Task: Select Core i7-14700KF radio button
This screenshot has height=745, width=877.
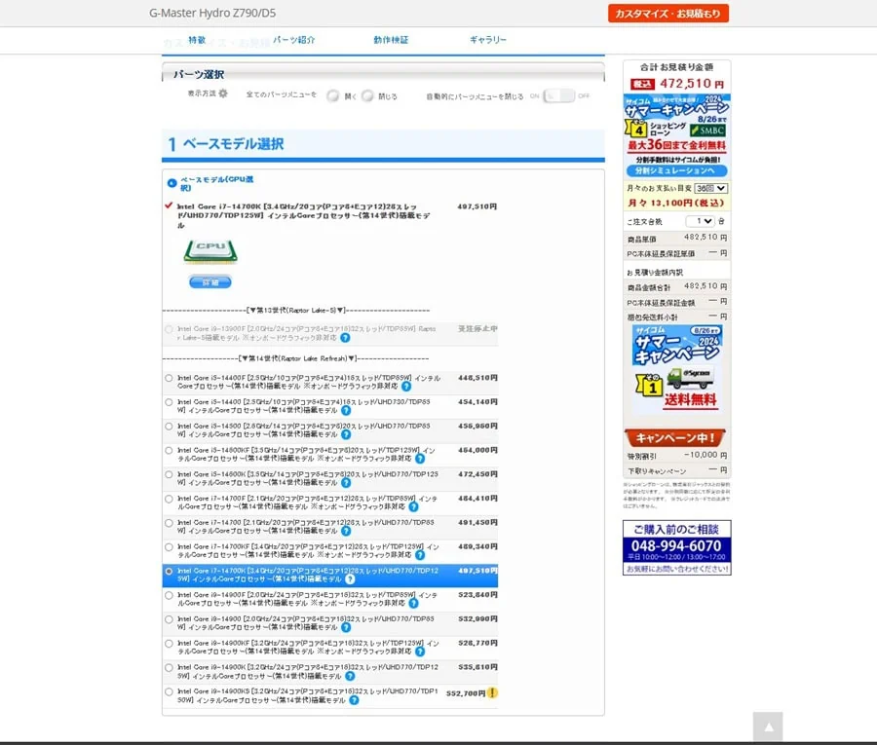Action: tap(169, 546)
